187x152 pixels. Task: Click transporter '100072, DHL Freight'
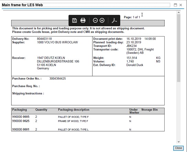[140, 50]
